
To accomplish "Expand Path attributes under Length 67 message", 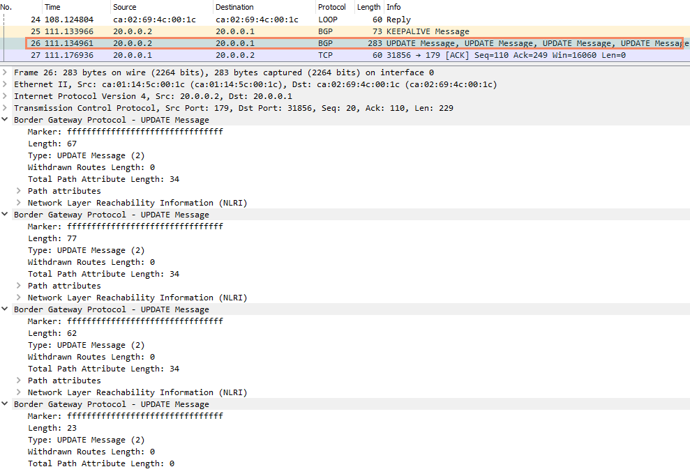I will click(18, 191).
